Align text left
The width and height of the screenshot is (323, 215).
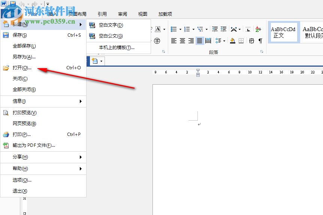(174, 41)
